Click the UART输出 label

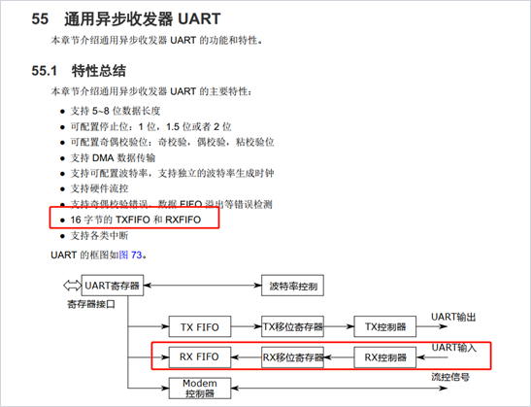[453, 317]
